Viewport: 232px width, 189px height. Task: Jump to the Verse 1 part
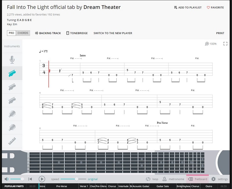pyautogui.click(x=84, y=186)
